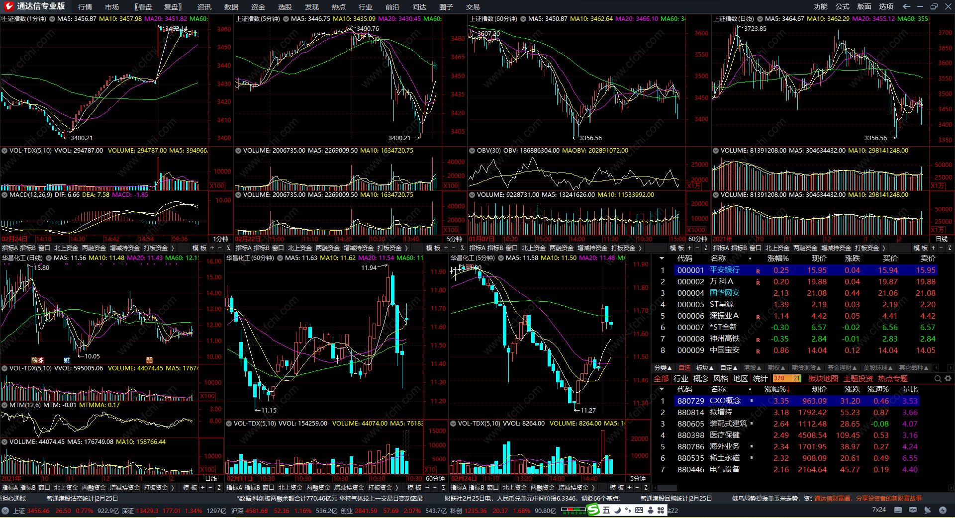
Task: Click the keyboard icon in the status bar corner
Action: [898, 510]
